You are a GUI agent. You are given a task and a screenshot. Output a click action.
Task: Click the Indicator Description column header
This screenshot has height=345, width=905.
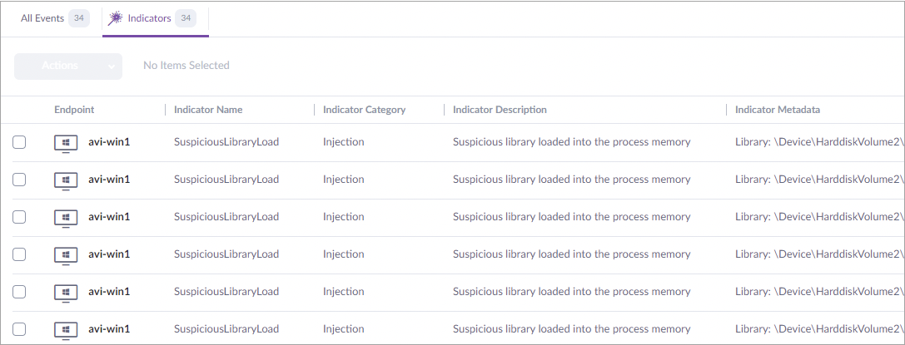click(x=500, y=110)
